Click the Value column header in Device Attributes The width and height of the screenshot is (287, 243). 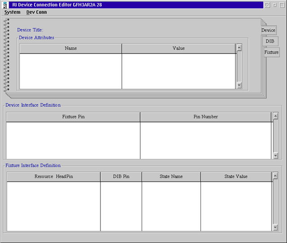point(178,48)
